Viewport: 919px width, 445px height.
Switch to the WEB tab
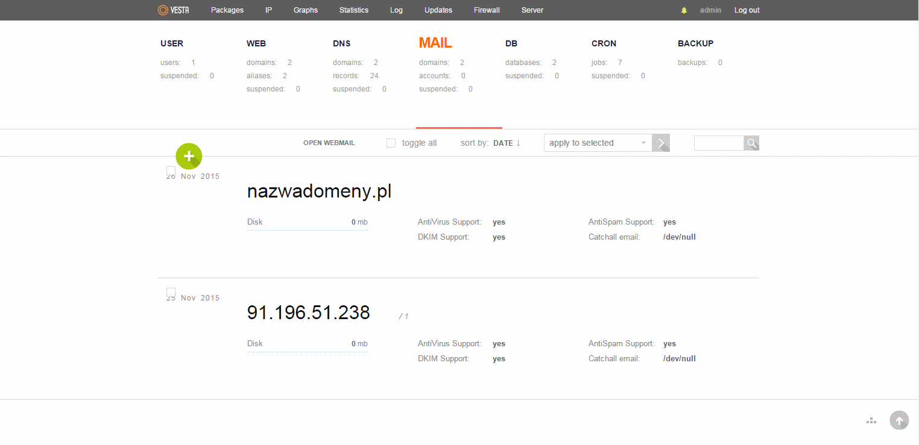pyautogui.click(x=256, y=43)
